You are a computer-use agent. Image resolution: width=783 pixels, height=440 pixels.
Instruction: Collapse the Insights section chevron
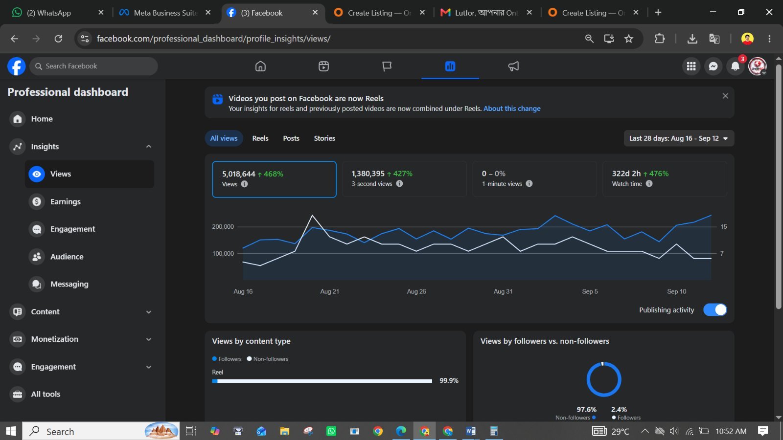point(149,147)
